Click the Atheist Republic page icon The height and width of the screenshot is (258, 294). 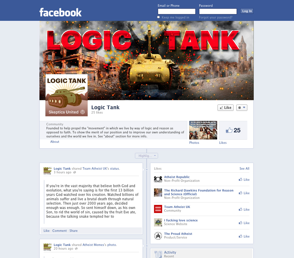click(x=158, y=179)
